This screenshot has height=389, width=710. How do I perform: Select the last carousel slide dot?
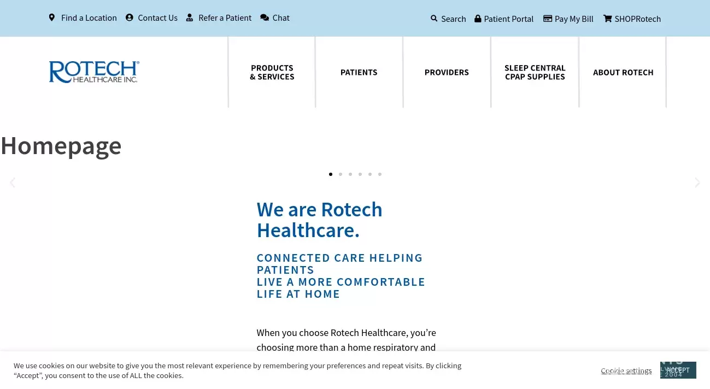click(380, 174)
